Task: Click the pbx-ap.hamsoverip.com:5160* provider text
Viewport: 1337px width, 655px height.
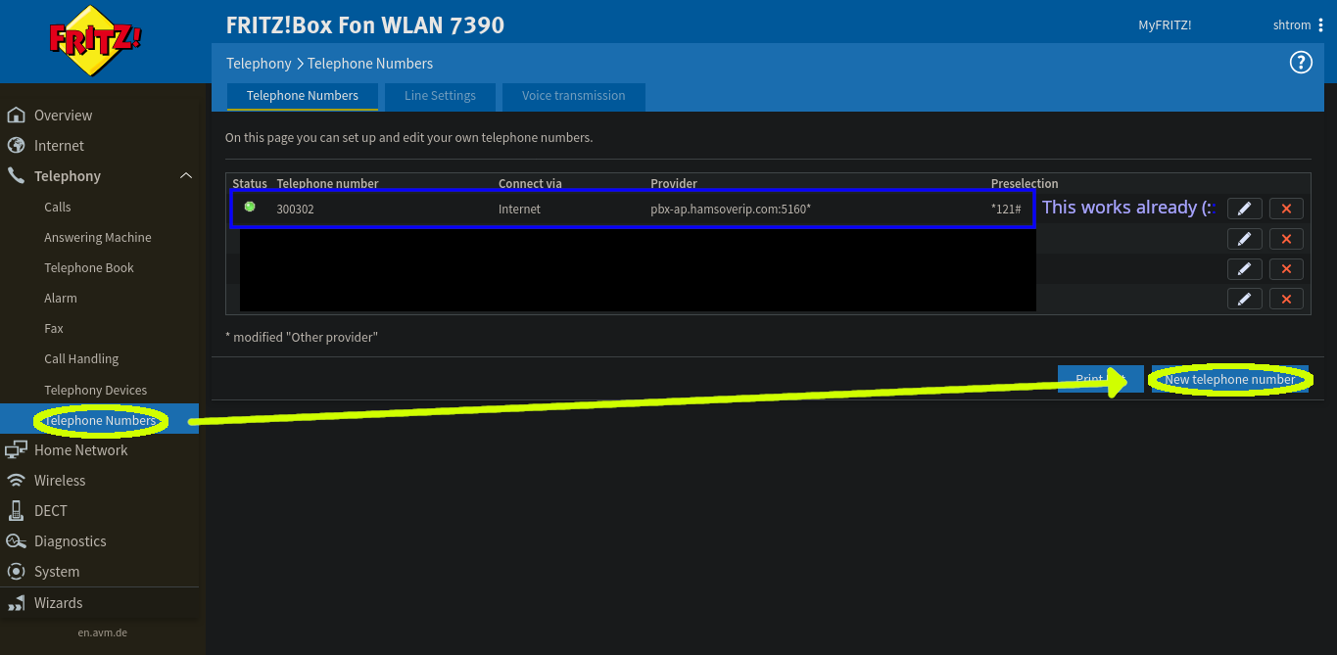Action: click(731, 210)
